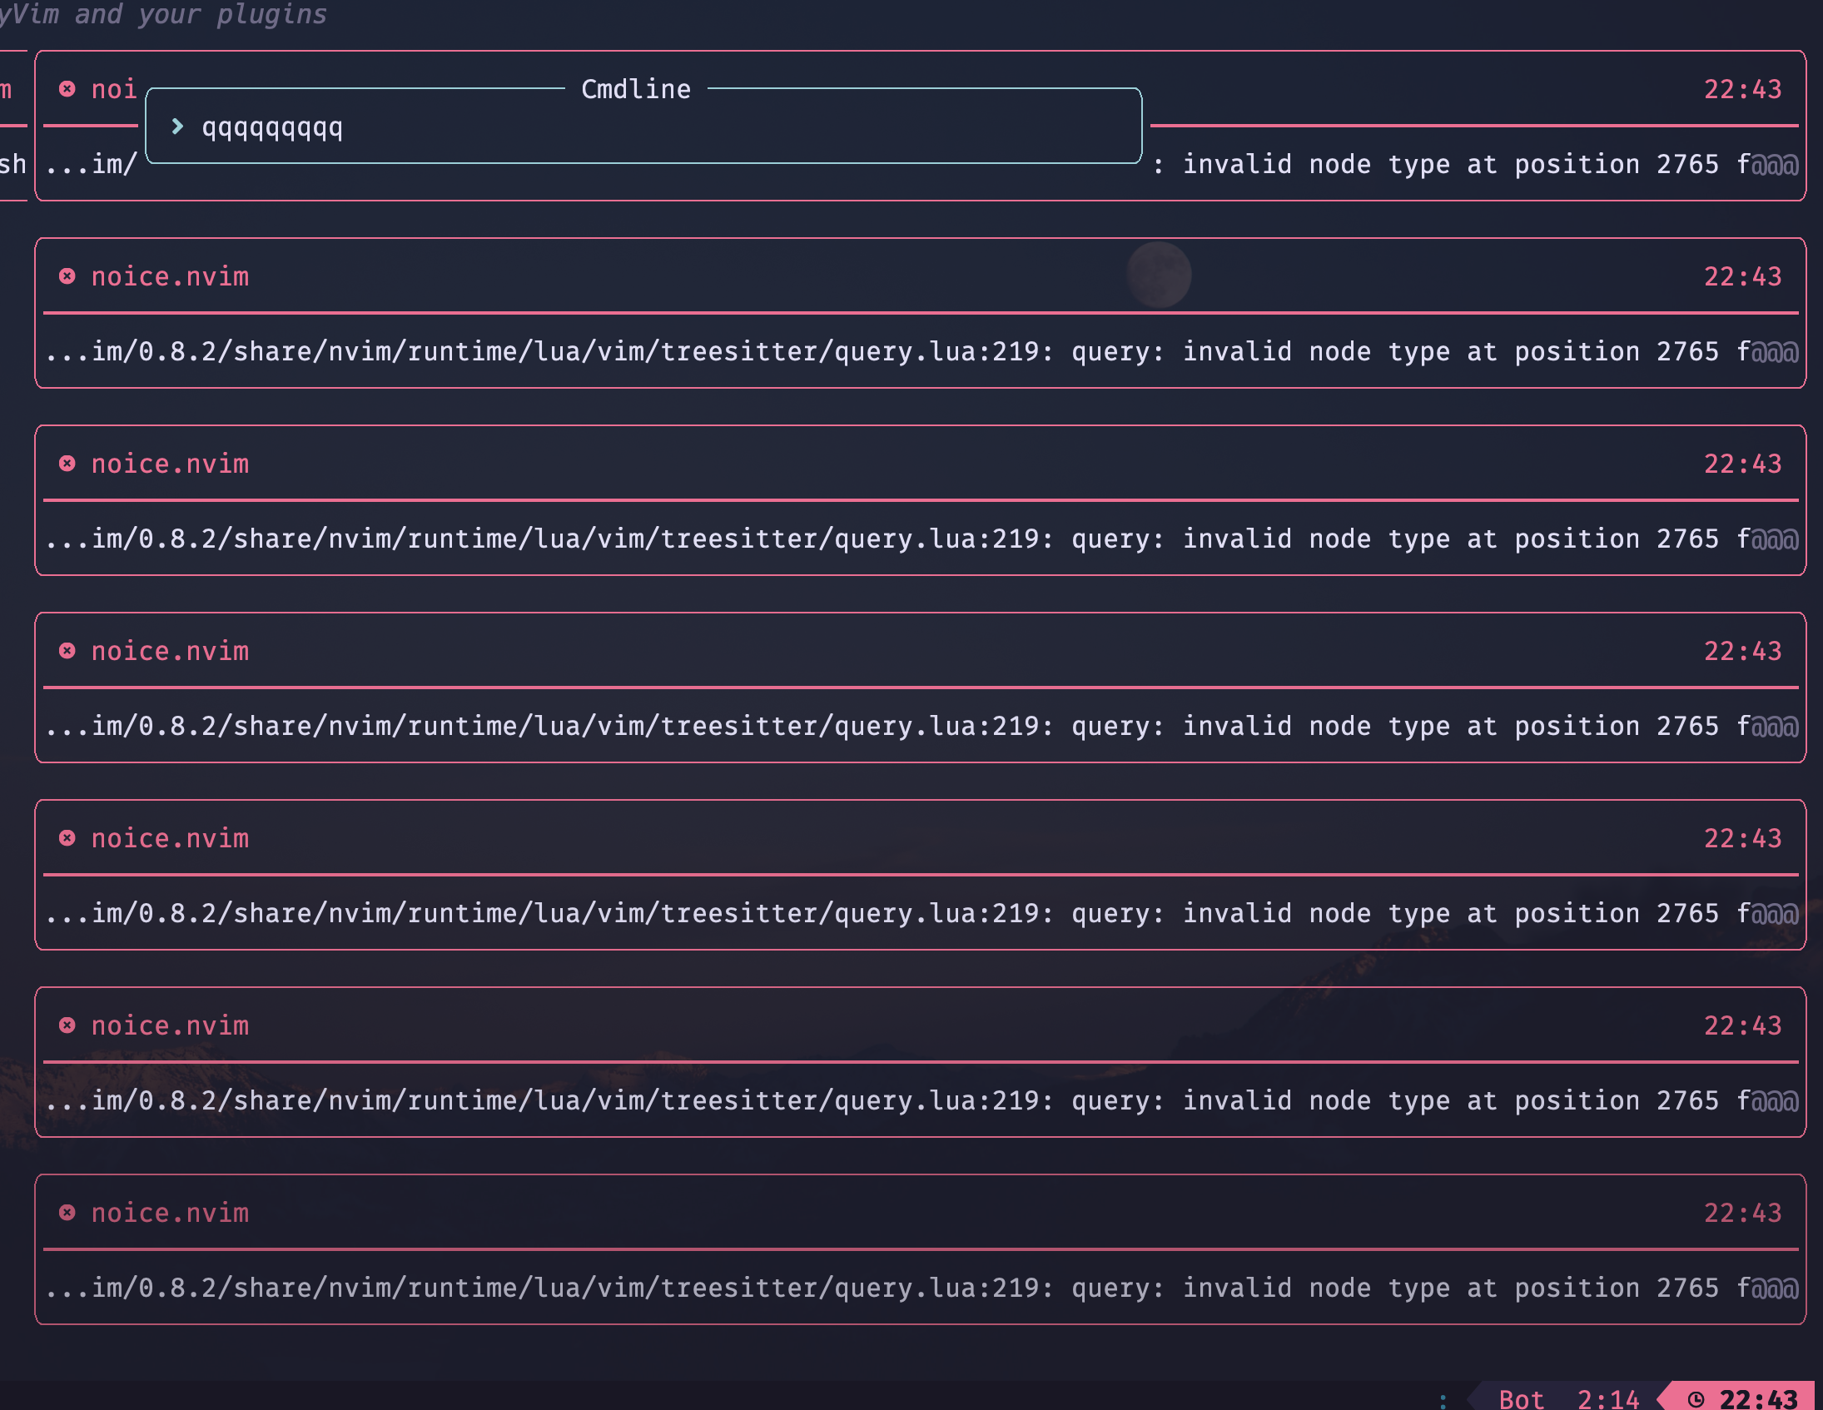Click the error icon in the third noice.nvim notification
Viewport: 1823px width, 1410px height.
67,464
